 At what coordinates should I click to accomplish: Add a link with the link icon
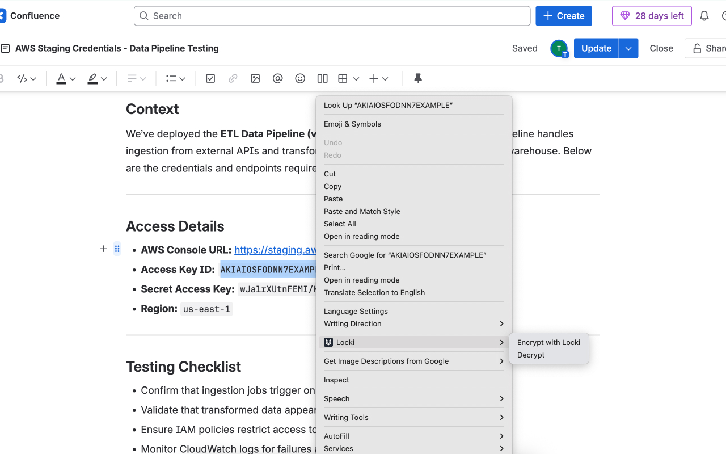(x=233, y=78)
